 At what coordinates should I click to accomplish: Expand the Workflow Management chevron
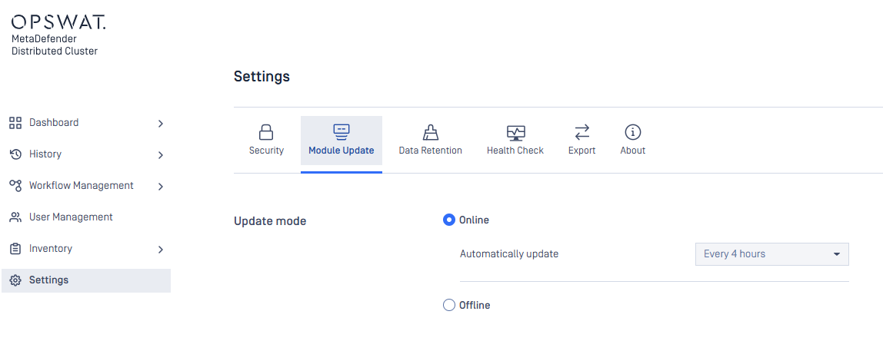pos(161,186)
